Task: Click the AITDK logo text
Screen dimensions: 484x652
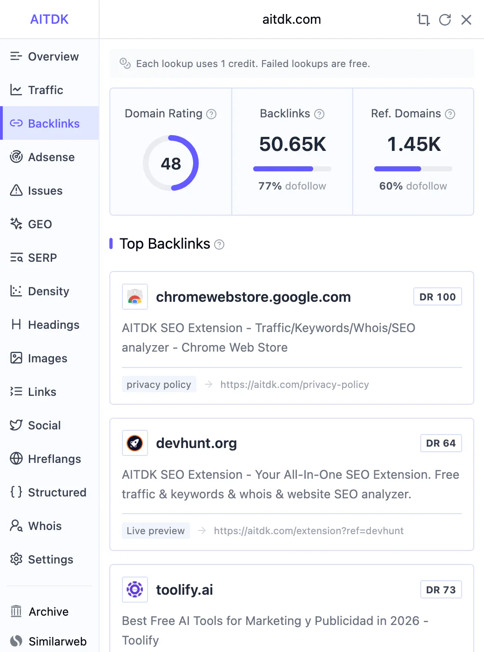Action: click(49, 20)
